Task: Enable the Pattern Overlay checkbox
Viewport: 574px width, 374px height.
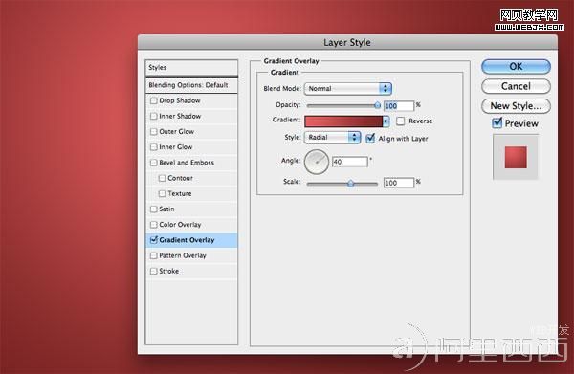Action: tap(154, 255)
